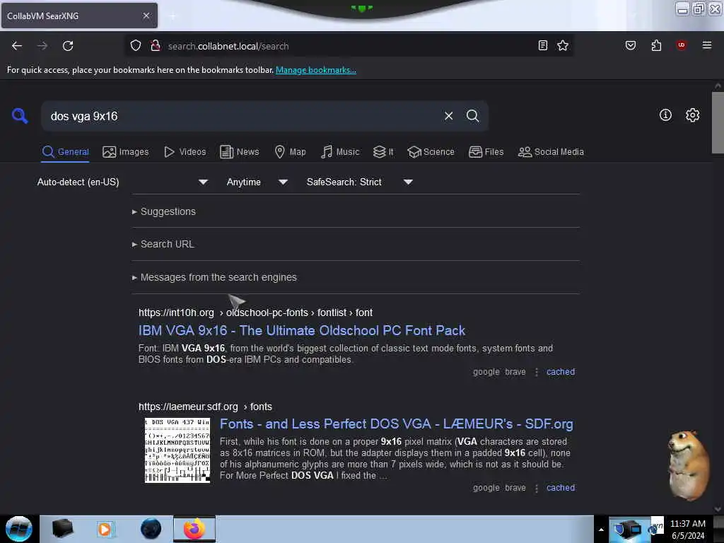This screenshot has width=724, height=543.
Task: Click the Manage bookmarks link
Action: 316,70
